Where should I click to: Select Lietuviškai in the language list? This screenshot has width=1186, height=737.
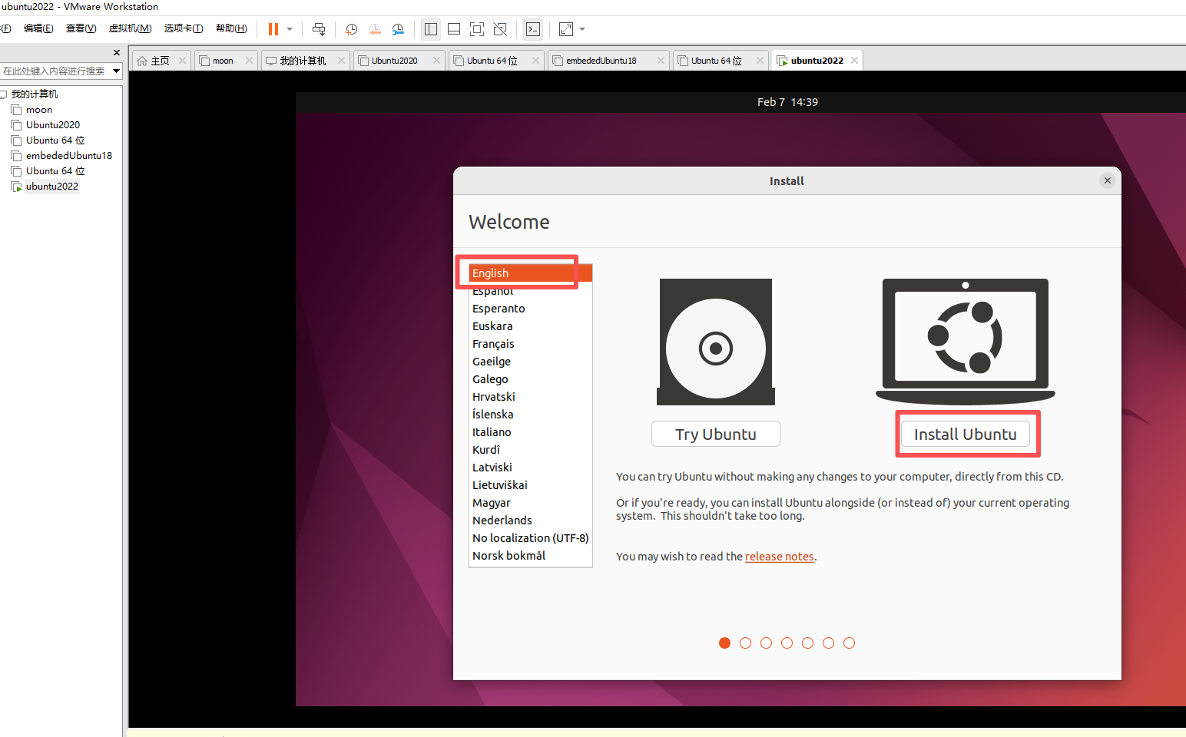click(531, 485)
